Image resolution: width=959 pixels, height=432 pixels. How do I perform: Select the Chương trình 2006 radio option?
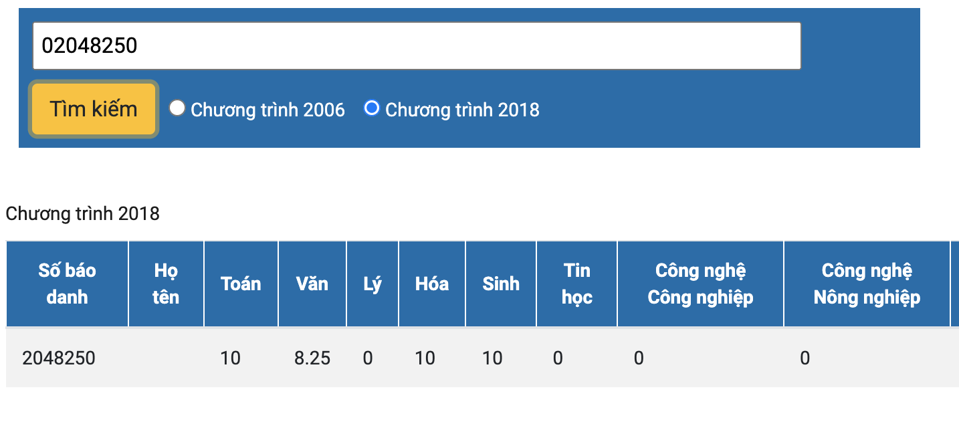(x=177, y=108)
